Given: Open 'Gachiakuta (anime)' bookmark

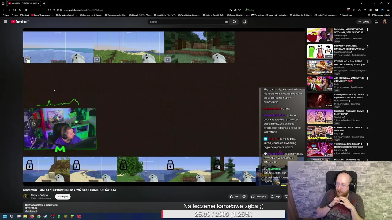Looking at the screenshot, I should tap(66, 15).
